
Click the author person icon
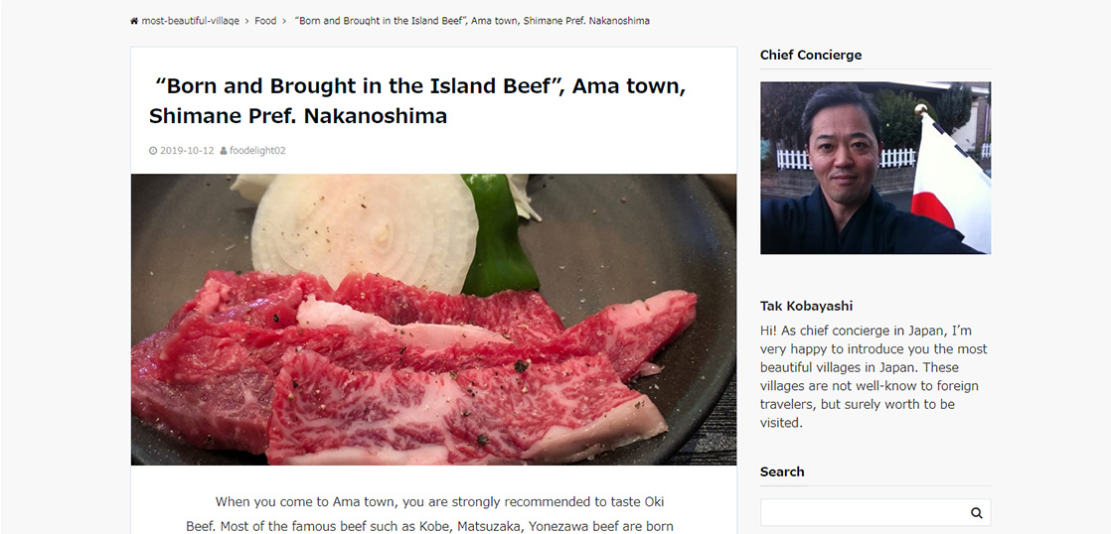pyautogui.click(x=224, y=151)
